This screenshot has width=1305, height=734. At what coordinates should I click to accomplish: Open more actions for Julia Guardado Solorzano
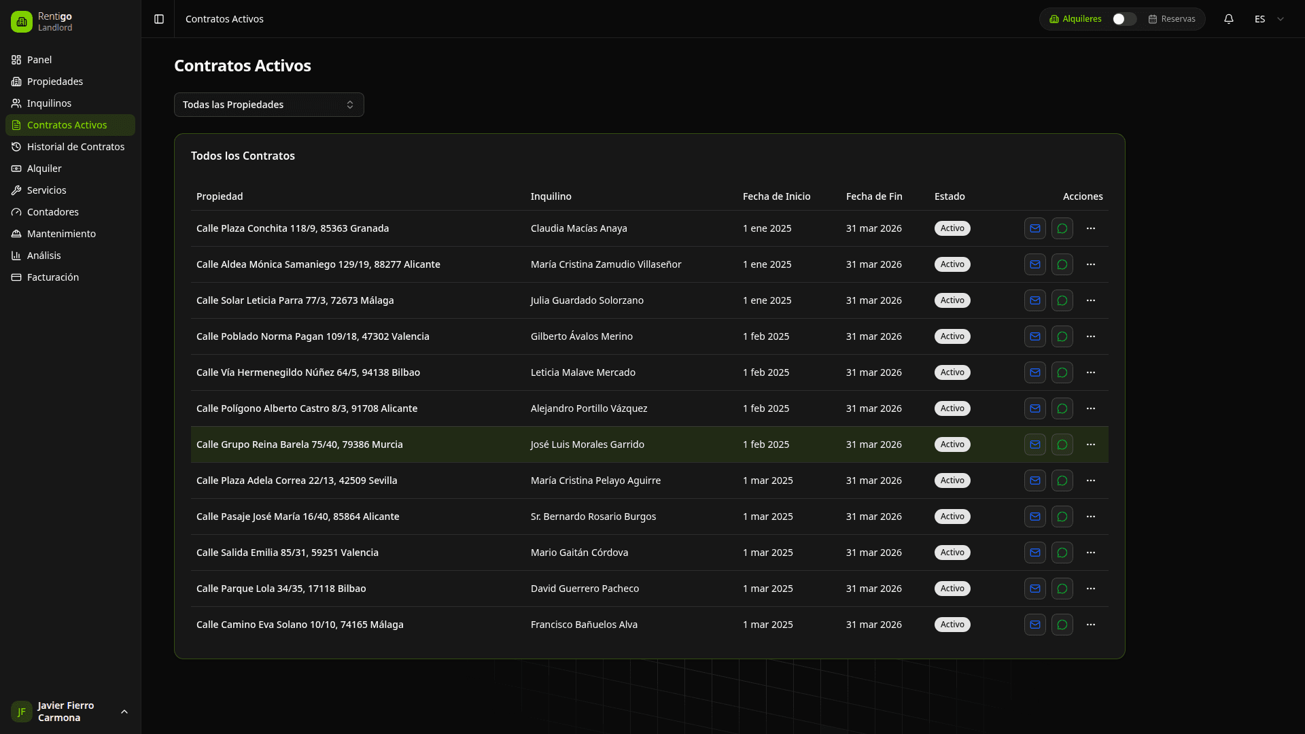(1090, 300)
